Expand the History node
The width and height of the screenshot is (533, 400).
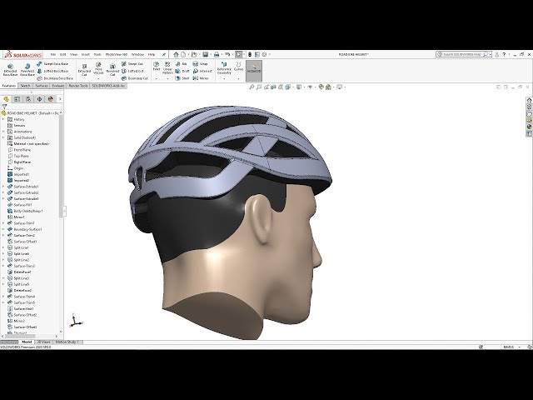[3, 119]
